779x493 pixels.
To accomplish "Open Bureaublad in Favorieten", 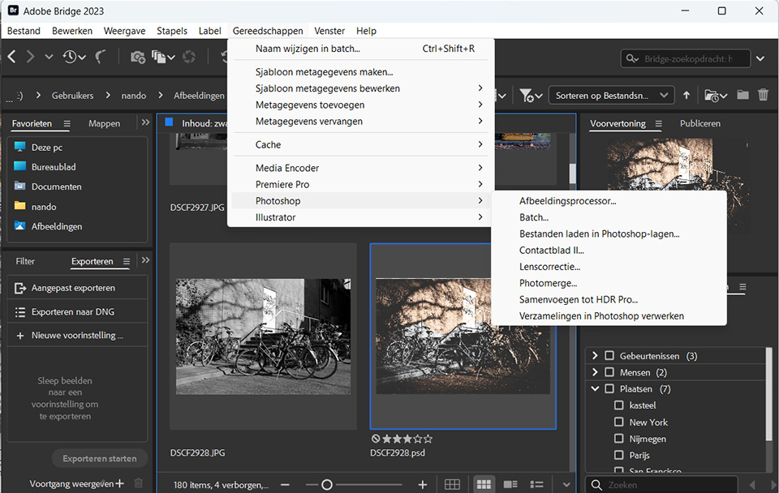I will (x=54, y=167).
